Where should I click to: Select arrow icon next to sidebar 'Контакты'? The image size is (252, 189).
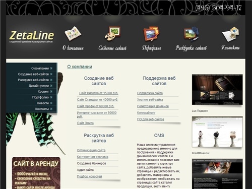point(51,109)
